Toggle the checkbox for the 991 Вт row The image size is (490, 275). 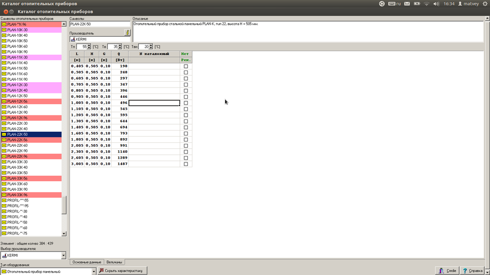tap(186, 145)
